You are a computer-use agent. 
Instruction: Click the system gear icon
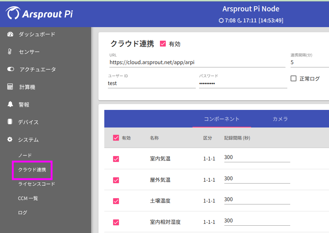pyautogui.click(x=10, y=140)
